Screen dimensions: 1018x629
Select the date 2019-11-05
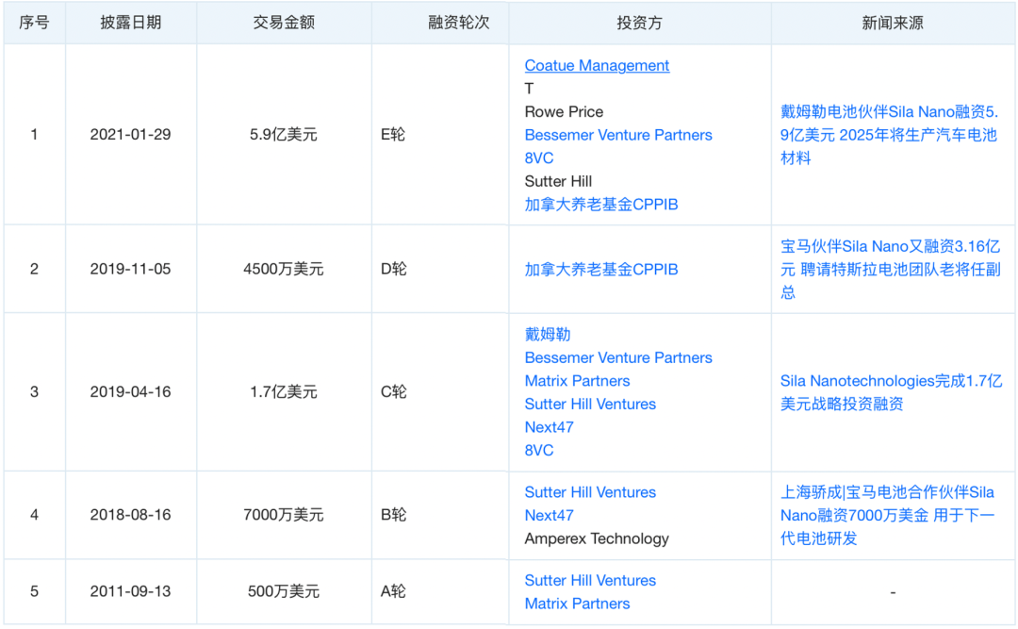[x=130, y=269]
